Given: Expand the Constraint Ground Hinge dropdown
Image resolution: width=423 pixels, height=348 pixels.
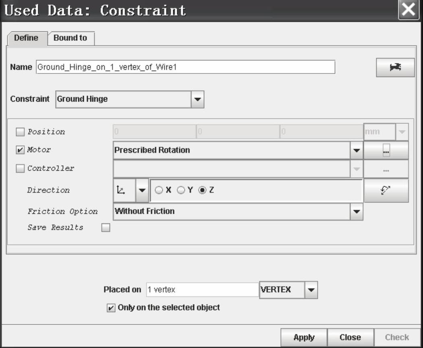Looking at the screenshot, I should click(x=197, y=99).
